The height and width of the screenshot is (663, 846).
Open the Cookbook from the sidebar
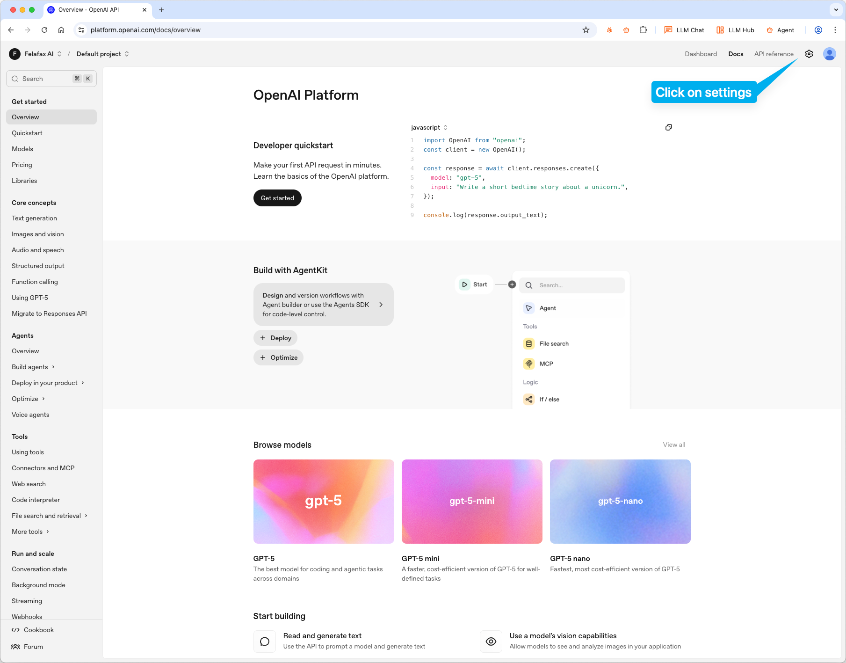39,630
